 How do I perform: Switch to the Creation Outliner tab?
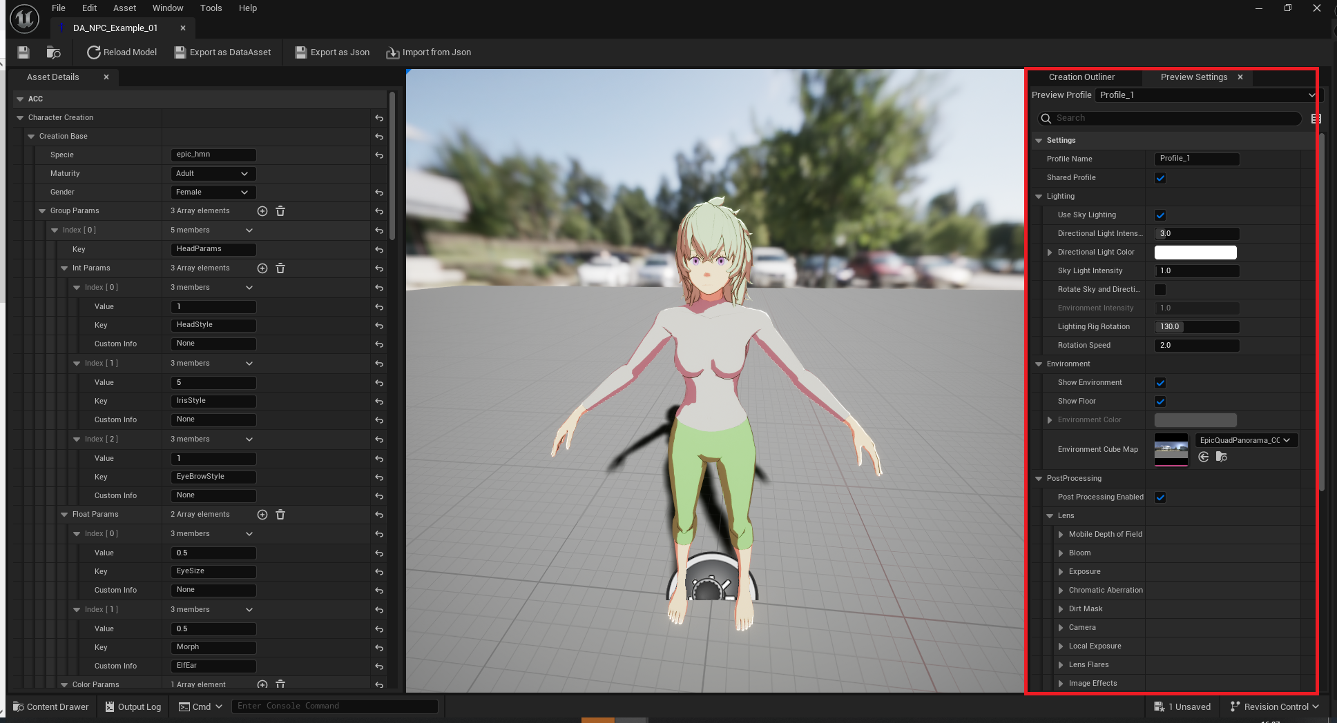click(x=1081, y=77)
